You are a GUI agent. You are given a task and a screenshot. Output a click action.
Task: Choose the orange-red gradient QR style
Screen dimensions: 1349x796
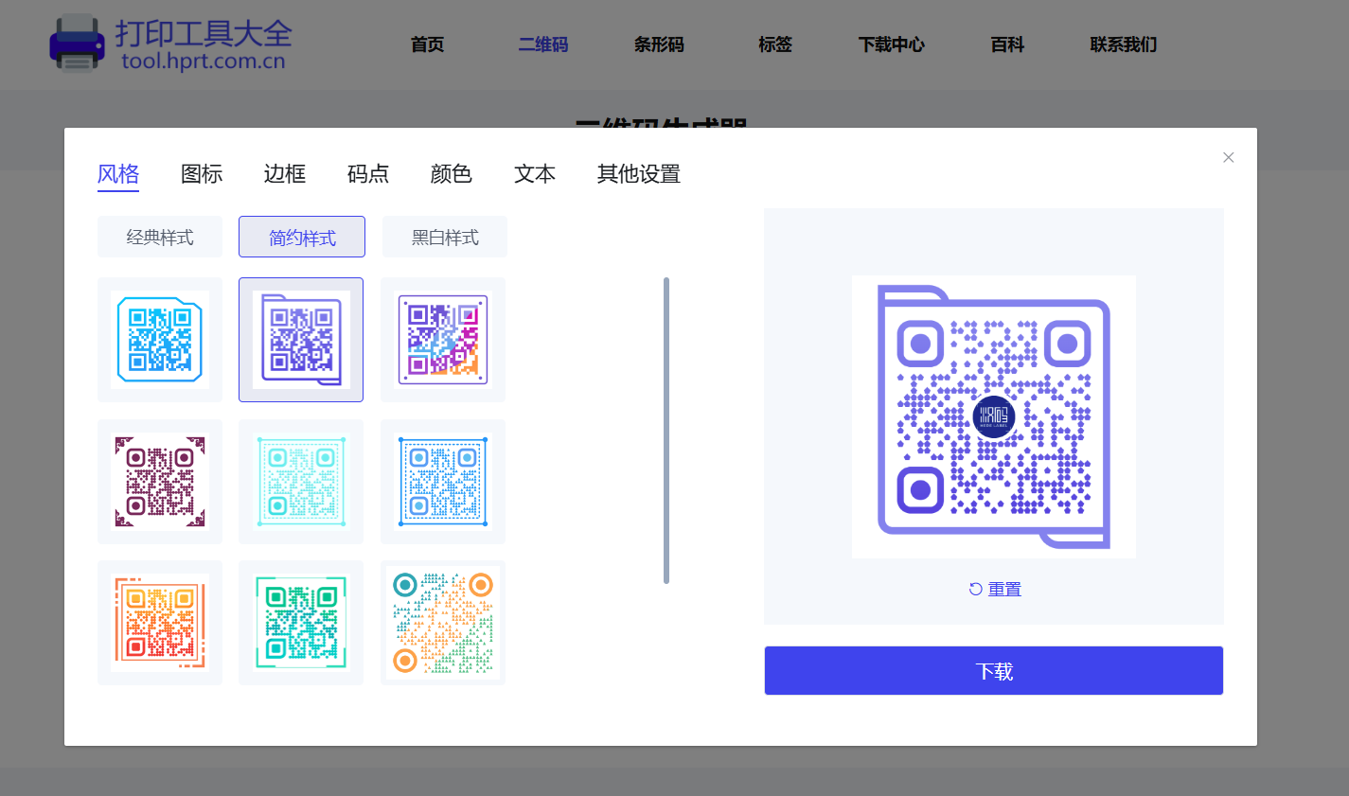coord(160,623)
